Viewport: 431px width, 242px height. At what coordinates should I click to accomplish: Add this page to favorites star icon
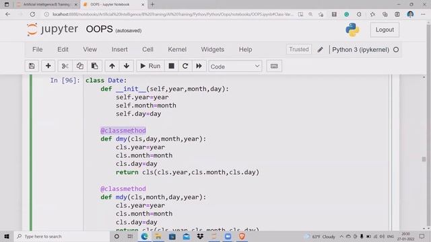point(321,14)
